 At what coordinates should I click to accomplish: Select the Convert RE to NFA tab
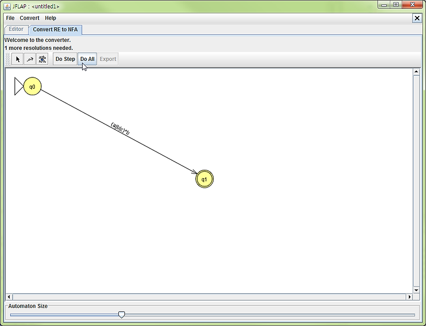pos(55,30)
